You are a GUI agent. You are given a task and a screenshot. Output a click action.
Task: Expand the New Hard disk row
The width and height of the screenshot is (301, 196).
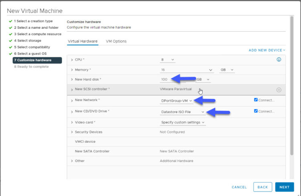click(x=72, y=80)
